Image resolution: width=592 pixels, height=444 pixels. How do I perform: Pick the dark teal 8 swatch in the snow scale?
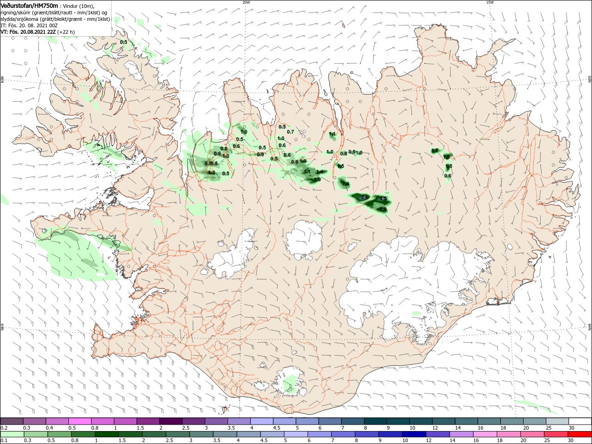coord(376,421)
